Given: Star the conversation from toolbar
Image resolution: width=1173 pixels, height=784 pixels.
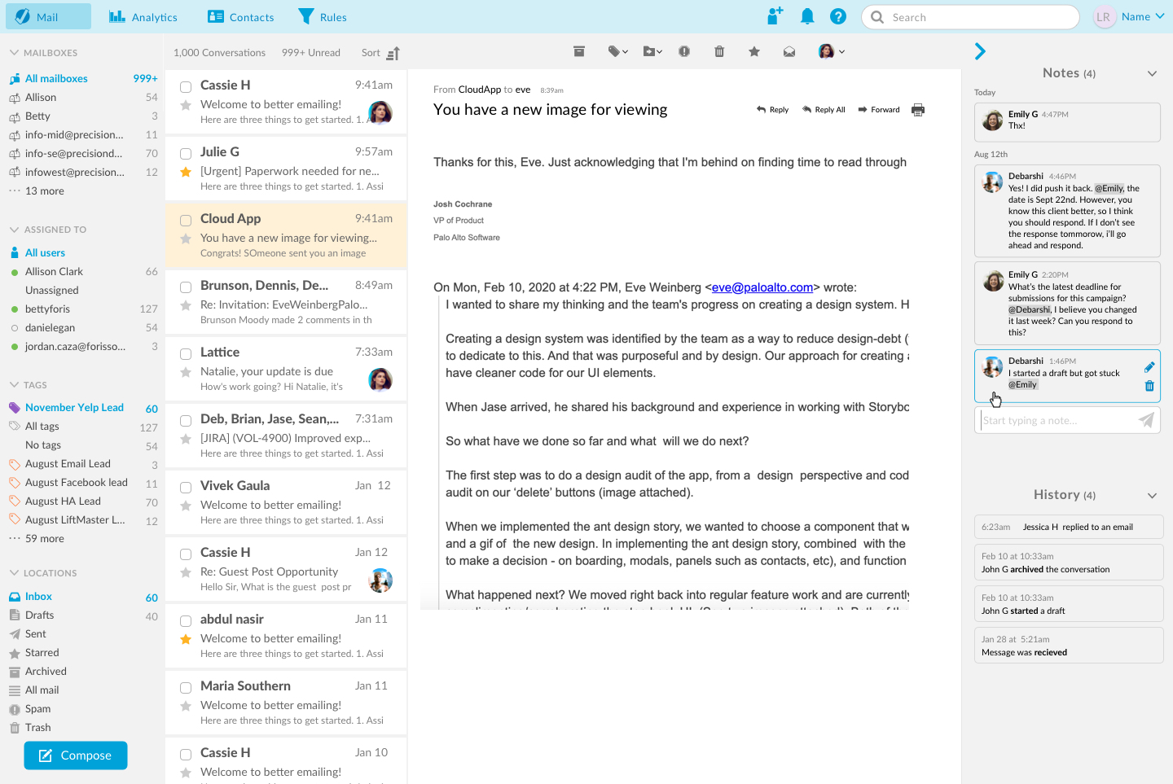Looking at the screenshot, I should (x=754, y=51).
